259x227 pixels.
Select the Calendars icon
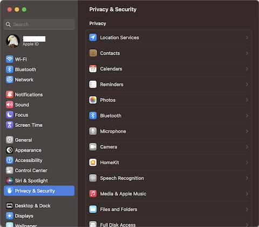pos(93,69)
